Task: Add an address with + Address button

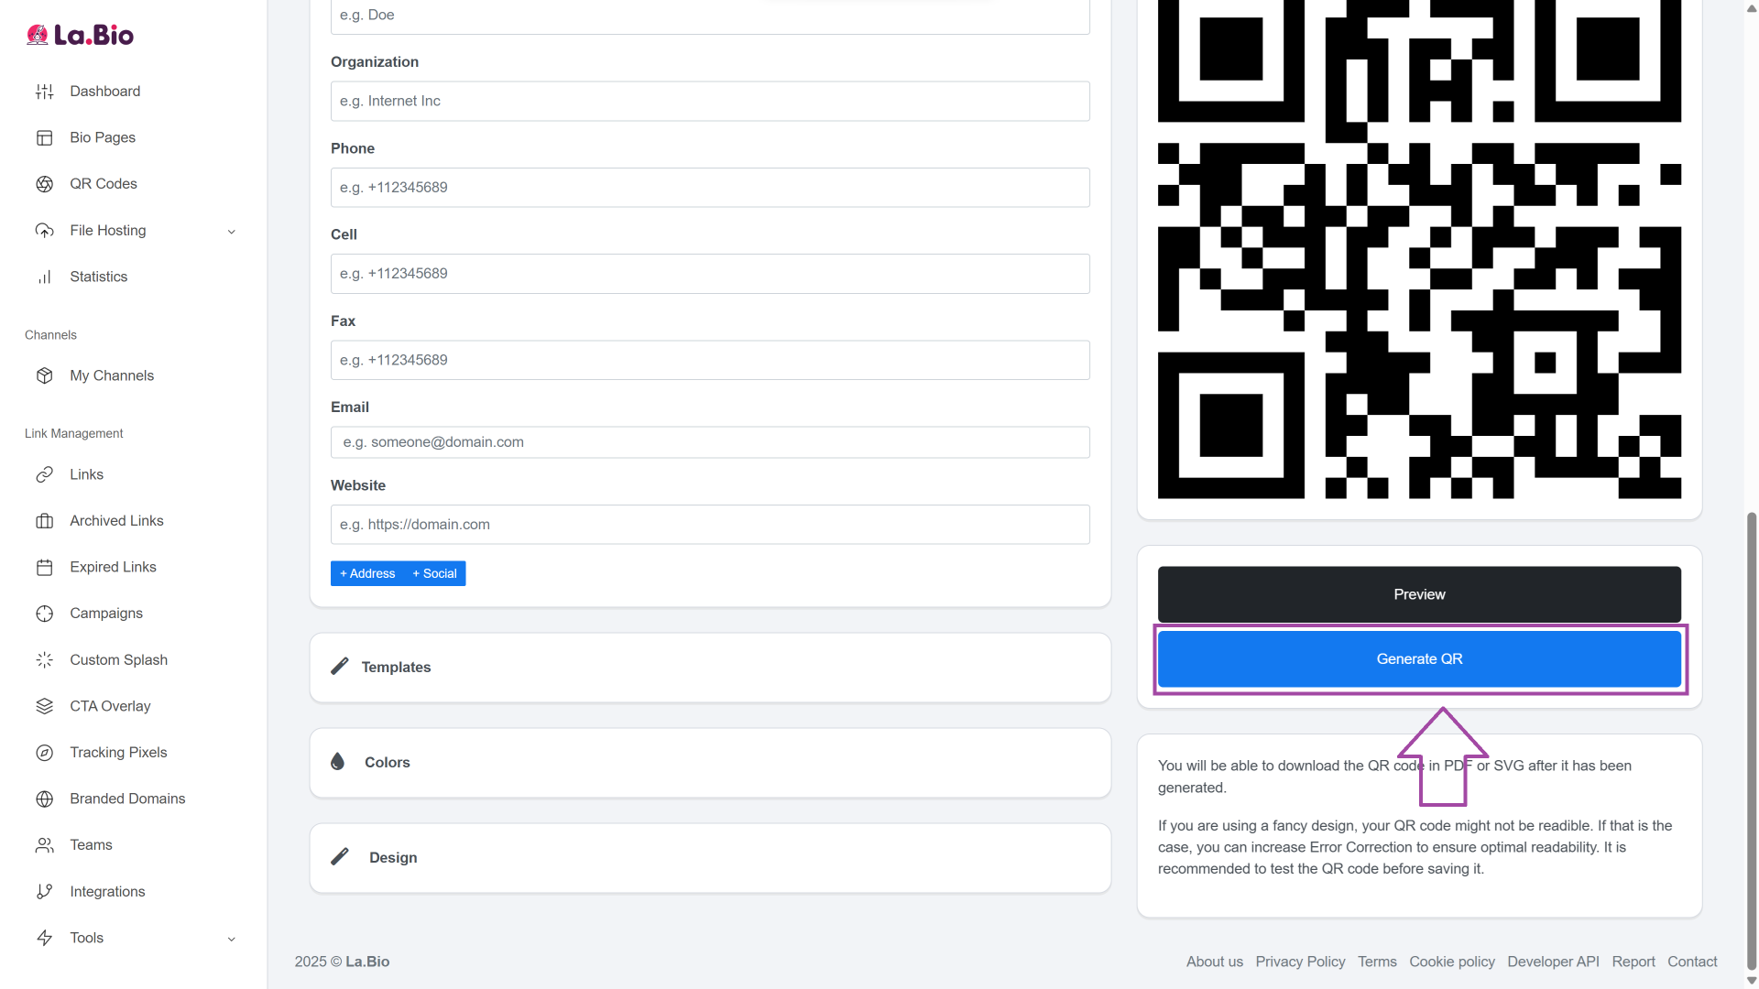Action: [x=367, y=574]
